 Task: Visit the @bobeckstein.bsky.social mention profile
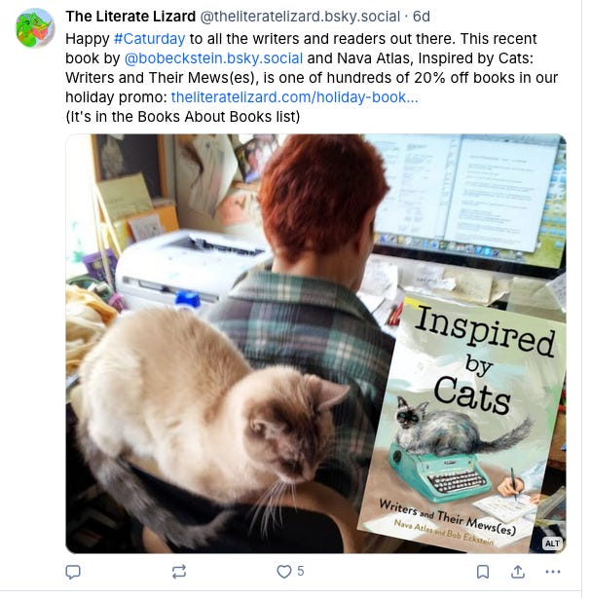pyautogui.click(x=213, y=58)
